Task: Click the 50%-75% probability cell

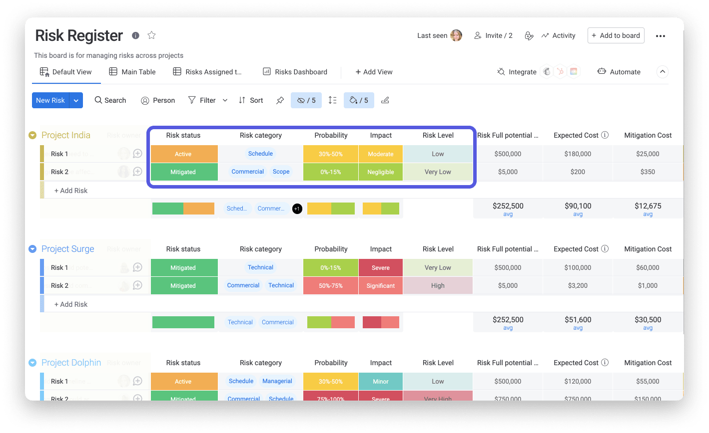Action: click(x=331, y=286)
